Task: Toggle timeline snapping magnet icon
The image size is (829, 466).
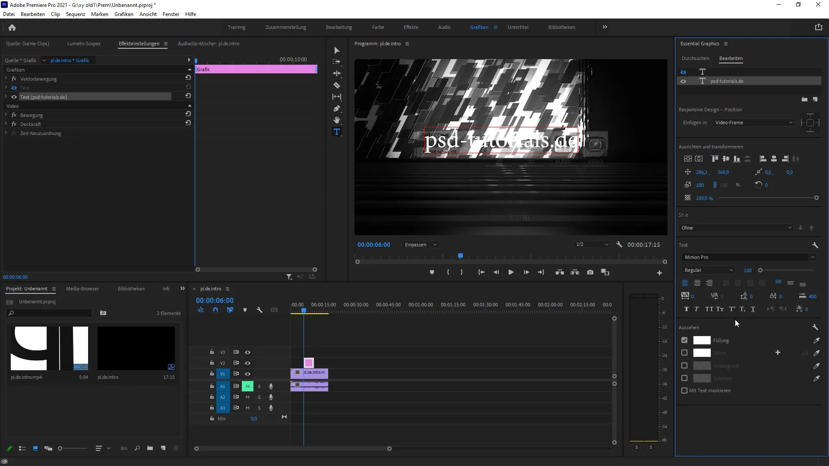Action: coord(215,310)
